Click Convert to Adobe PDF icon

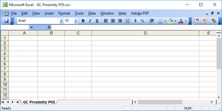(x=198, y=21)
